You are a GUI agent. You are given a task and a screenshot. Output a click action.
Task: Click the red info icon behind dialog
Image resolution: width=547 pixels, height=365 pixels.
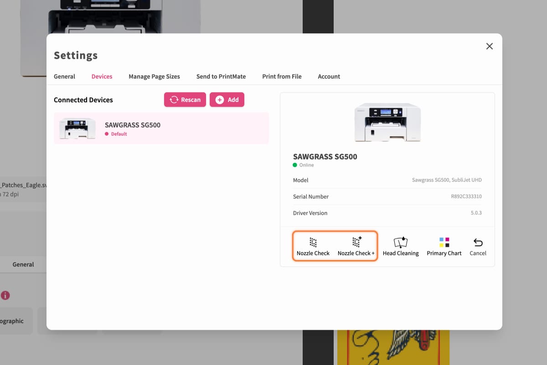(5, 295)
